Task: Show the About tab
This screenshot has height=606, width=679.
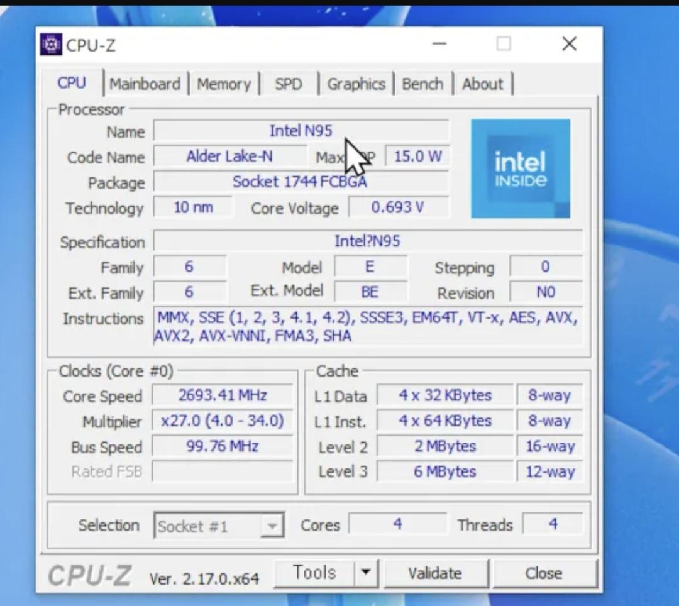Action: coord(482,84)
